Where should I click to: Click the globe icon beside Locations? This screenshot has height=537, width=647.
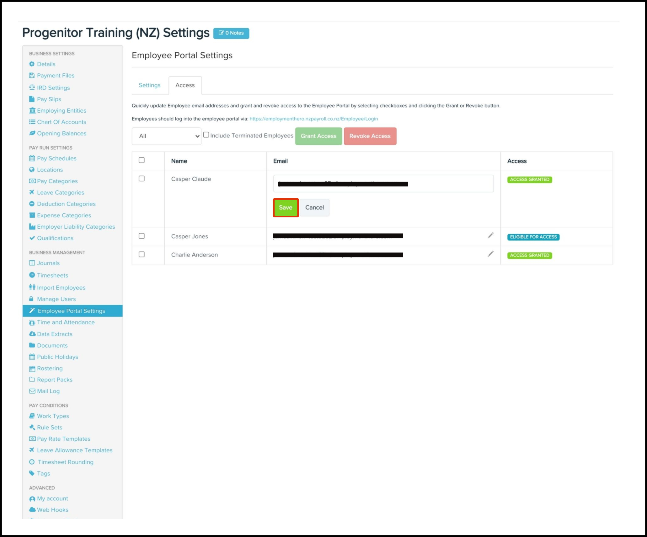32,170
